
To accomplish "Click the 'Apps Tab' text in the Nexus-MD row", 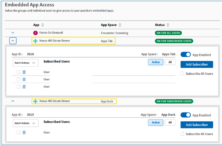I will coord(107,41).
